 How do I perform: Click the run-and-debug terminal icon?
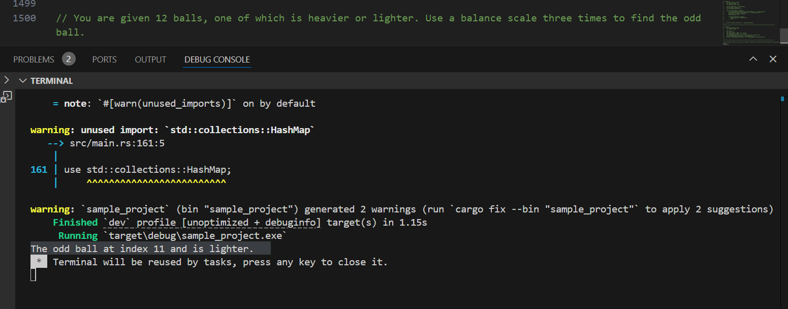tap(7, 97)
